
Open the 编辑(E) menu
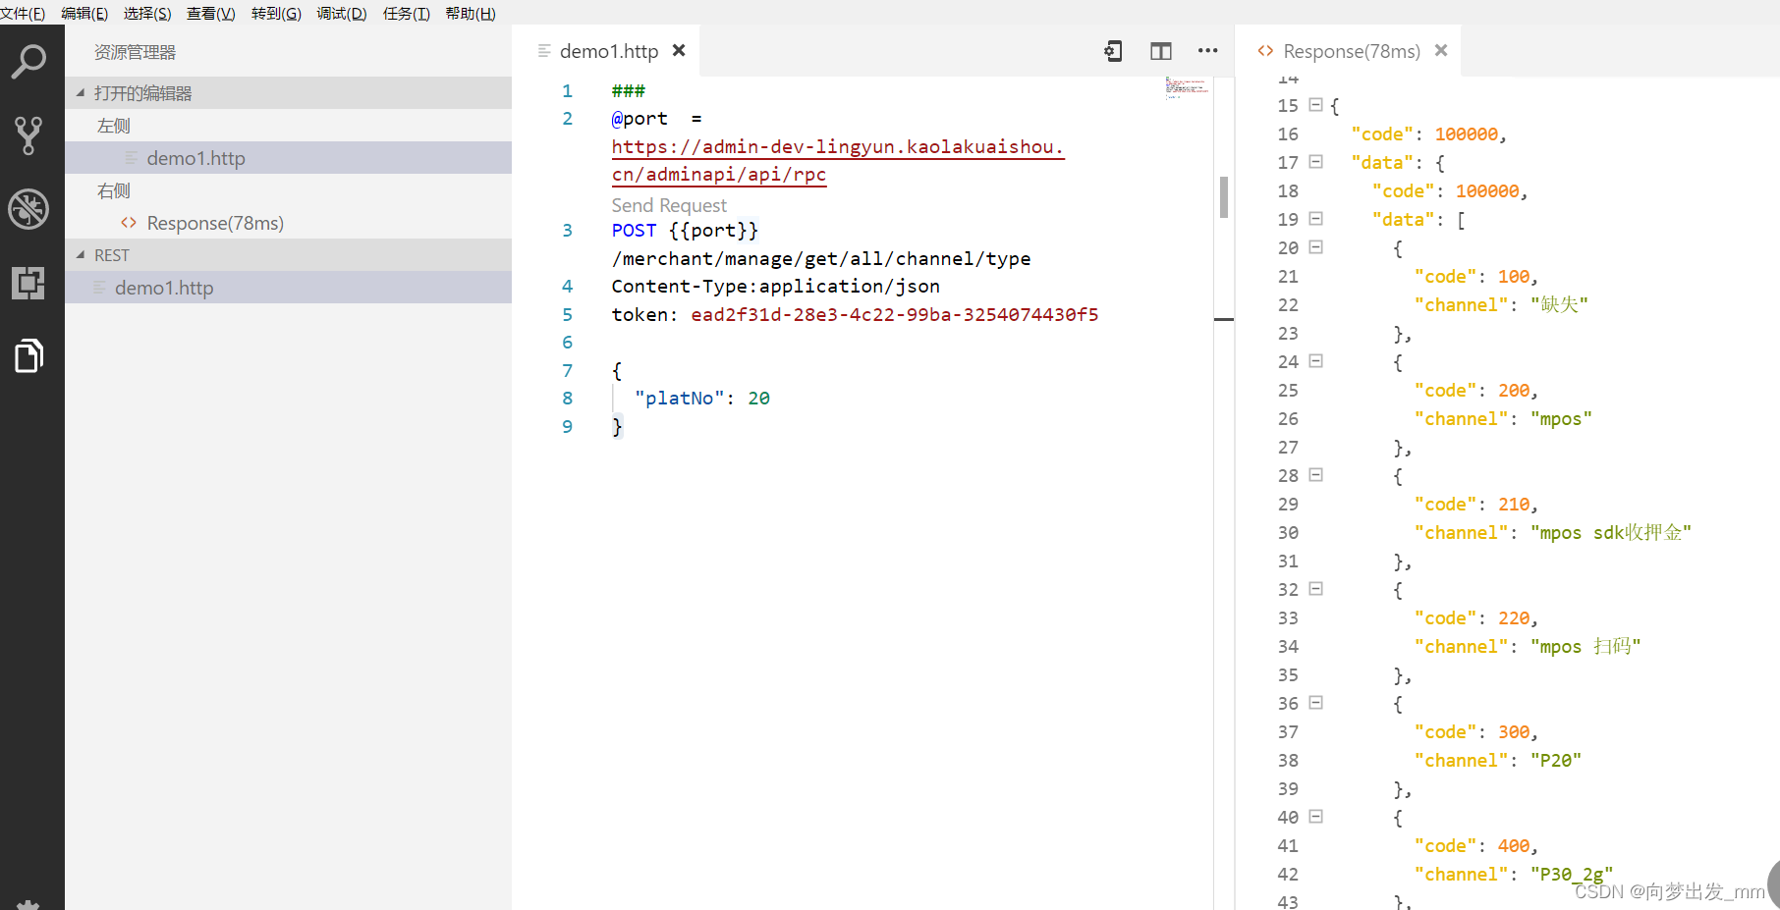pos(84,13)
